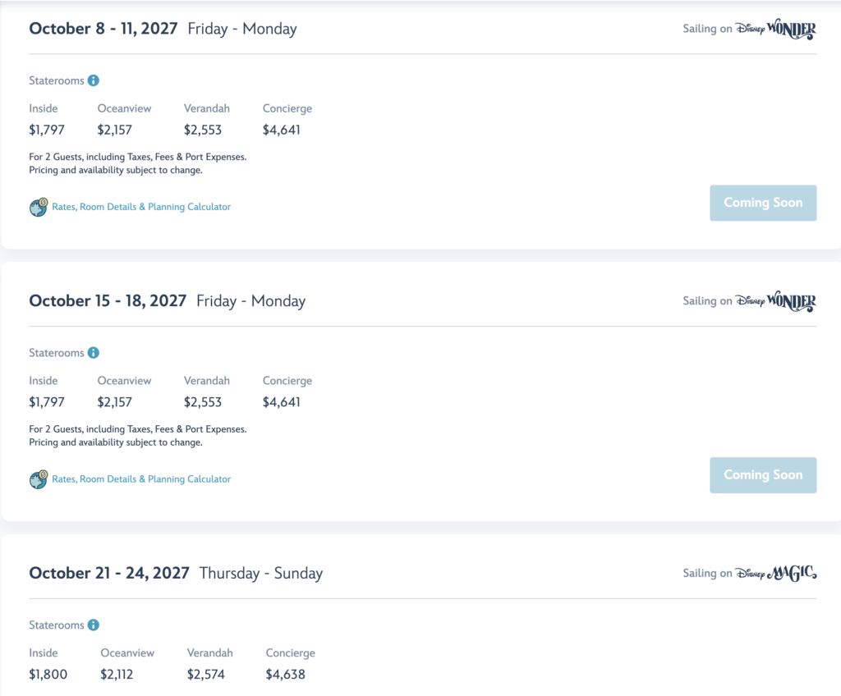The height and width of the screenshot is (696, 841).
Task: Select $2,157 Oceanview price for October 8 sailing
Action: [115, 130]
